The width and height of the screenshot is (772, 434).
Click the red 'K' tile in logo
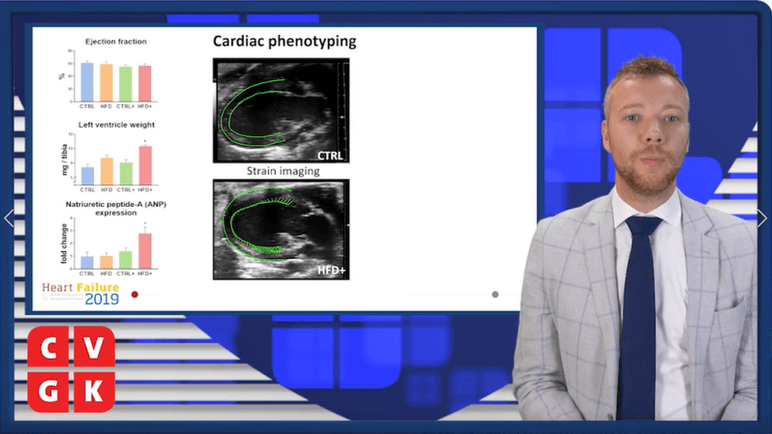tap(94, 391)
